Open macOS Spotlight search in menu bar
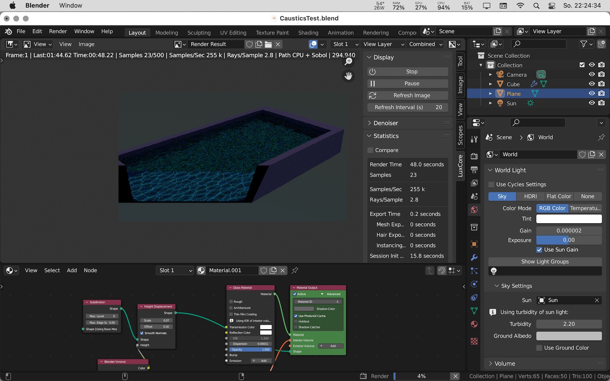The height and width of the screenshot is (381, 610). 537,6
